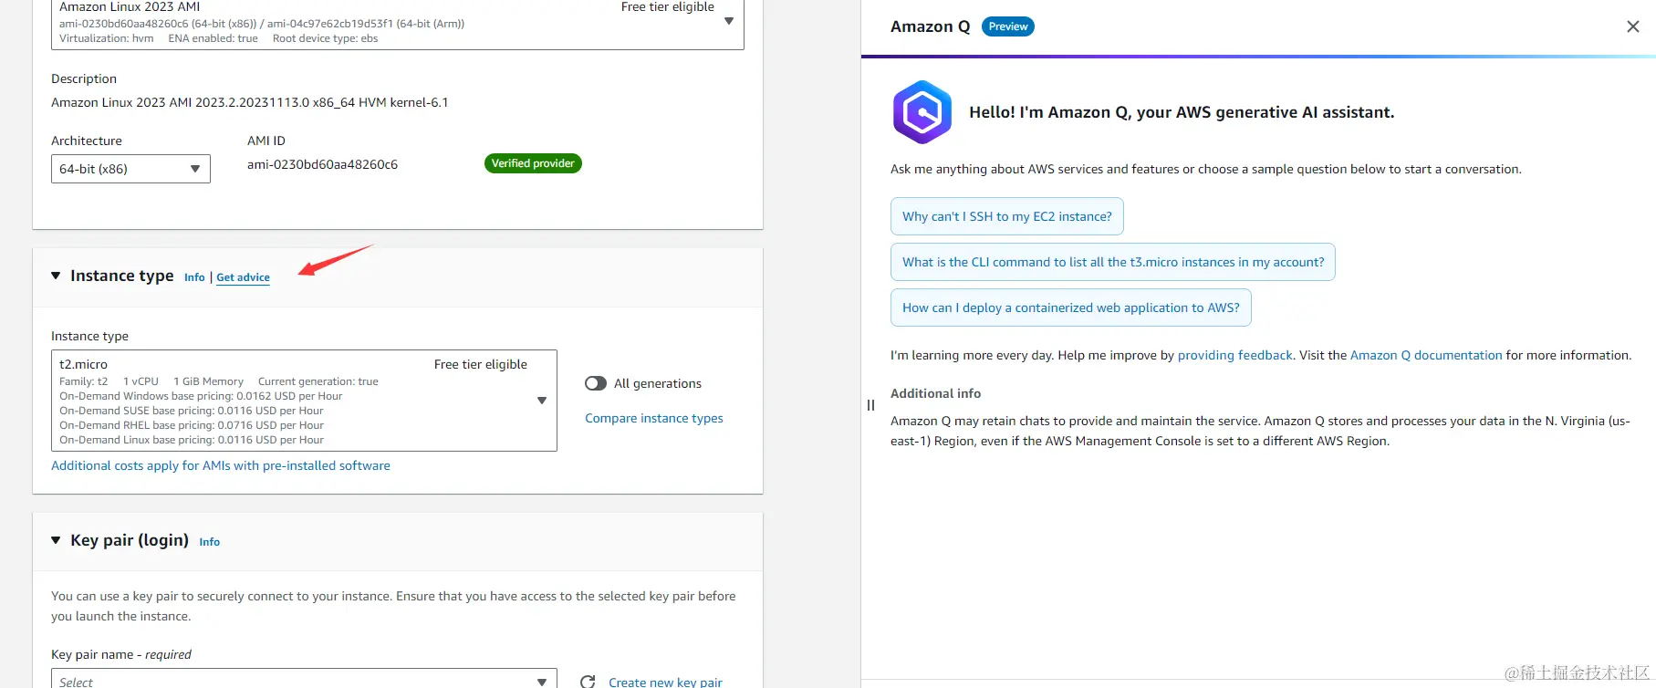Click On-Demand SUSE base pricing line

(x=192, y=411)
